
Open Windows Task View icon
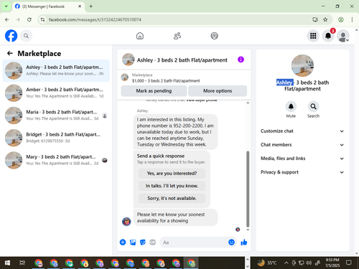click(x=22, y=263)
